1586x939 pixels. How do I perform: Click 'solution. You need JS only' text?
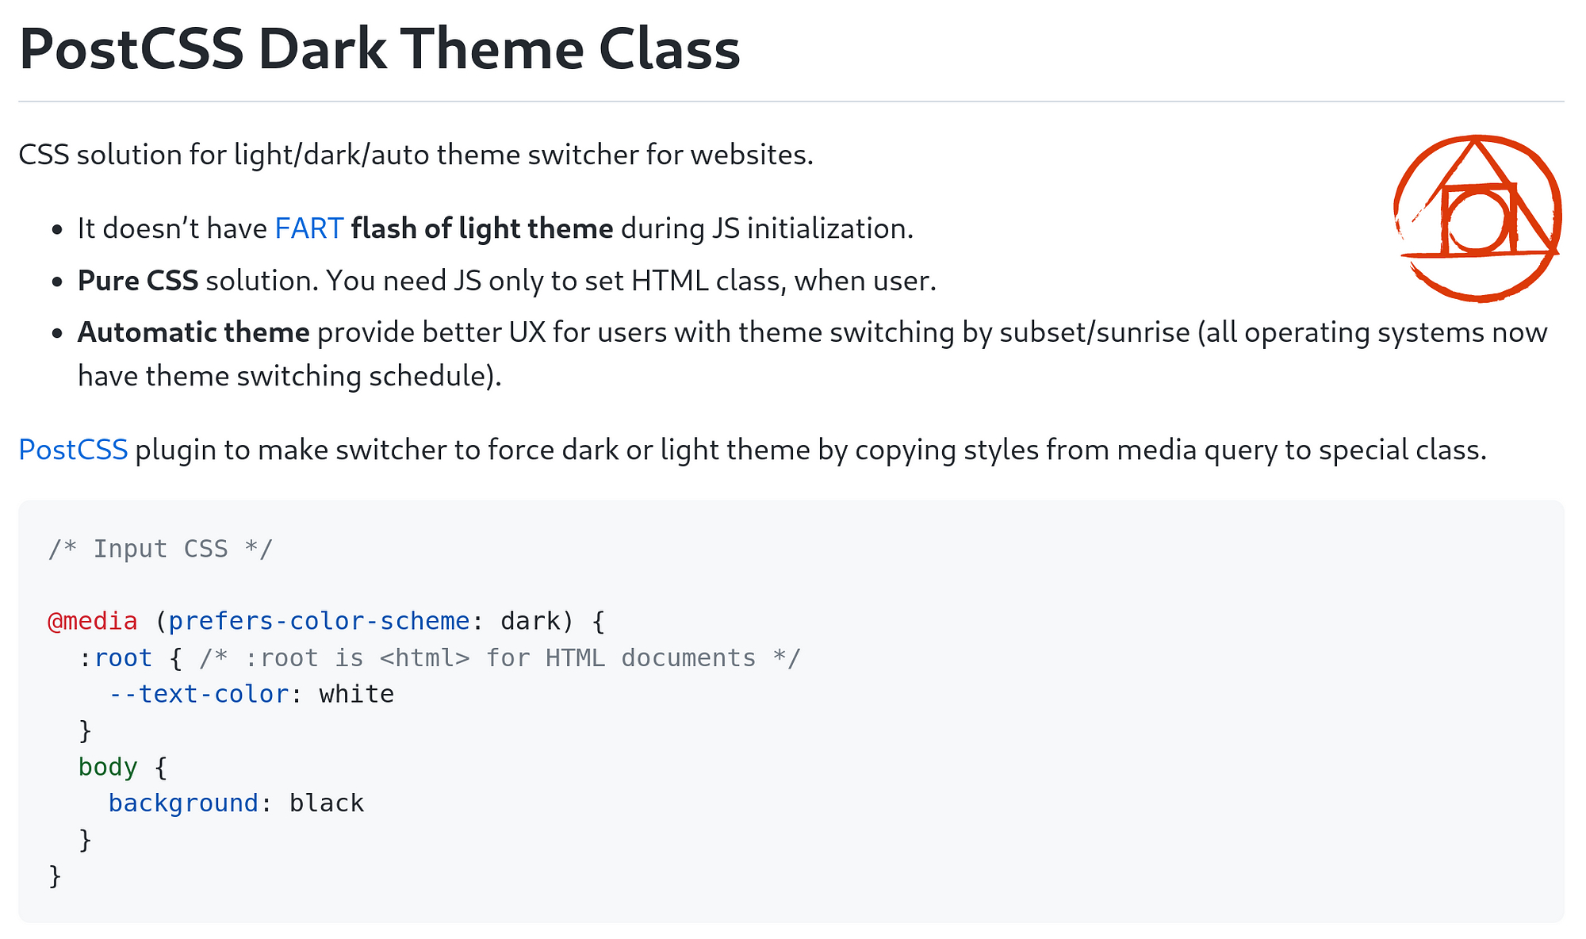click(571, 281)
